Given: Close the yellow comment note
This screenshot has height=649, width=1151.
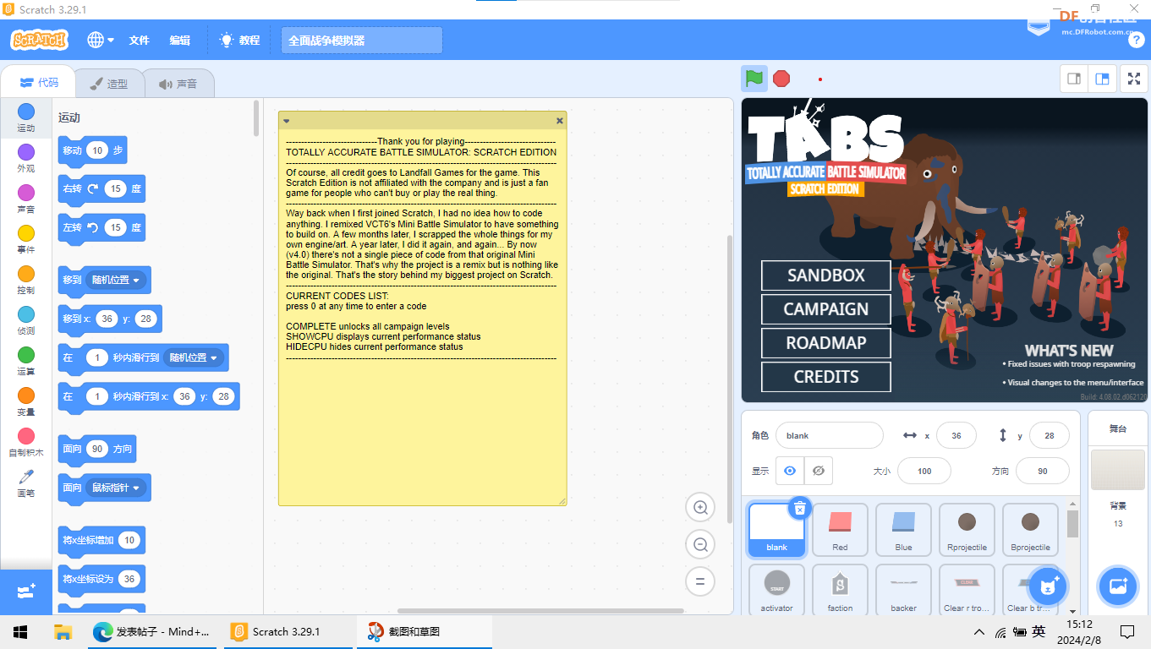Looking at the screenshot, I should (x=559, y=121).
